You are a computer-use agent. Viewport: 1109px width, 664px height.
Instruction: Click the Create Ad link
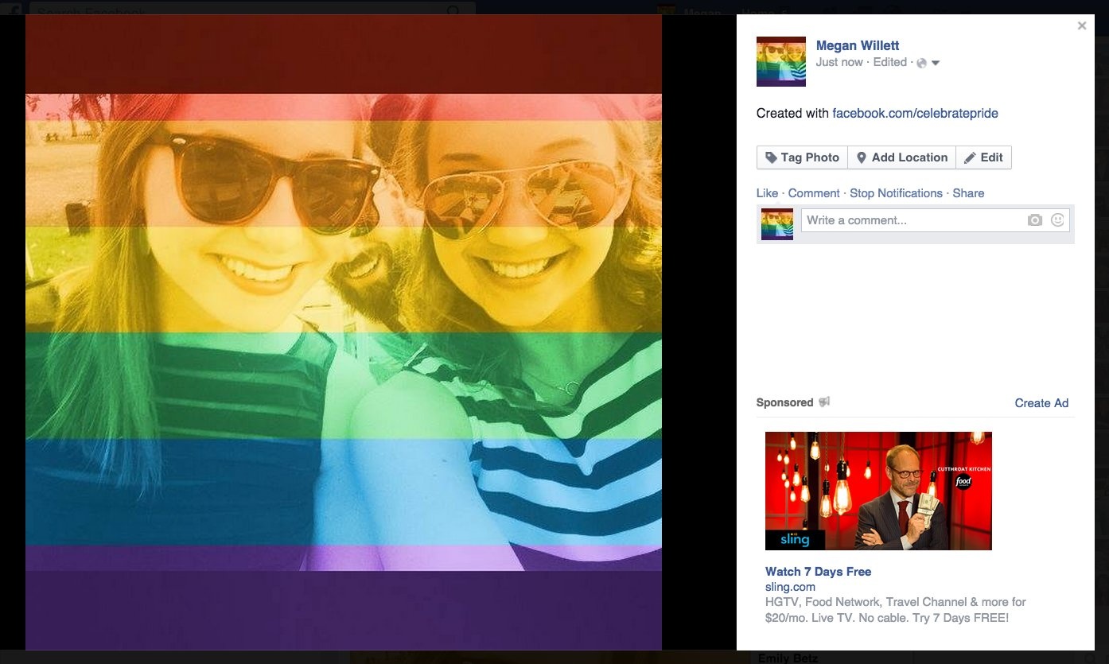tap(1041, 403)
